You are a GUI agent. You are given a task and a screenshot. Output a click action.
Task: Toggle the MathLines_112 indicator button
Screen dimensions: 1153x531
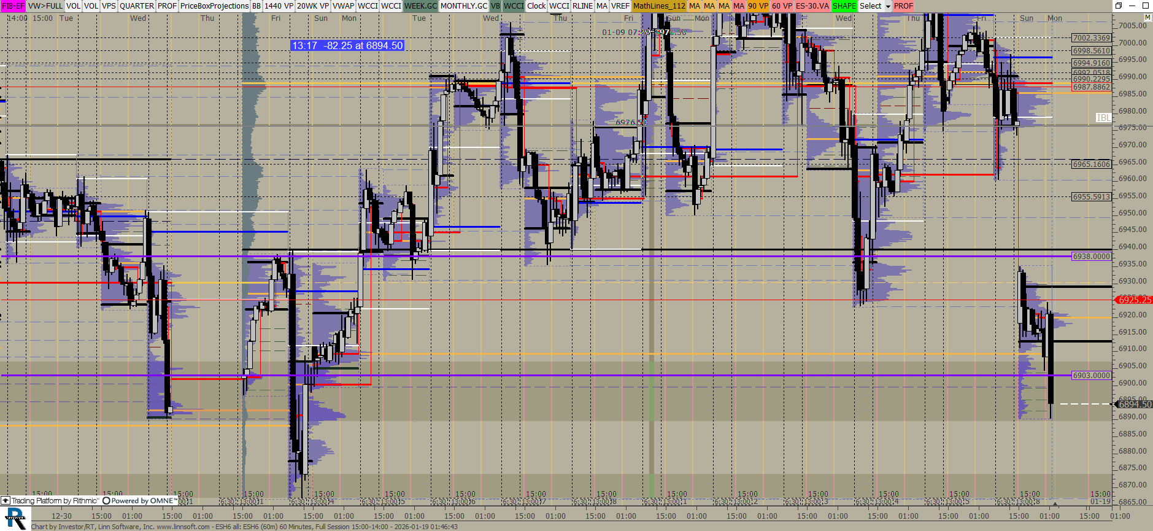click(x=659, y=6)
